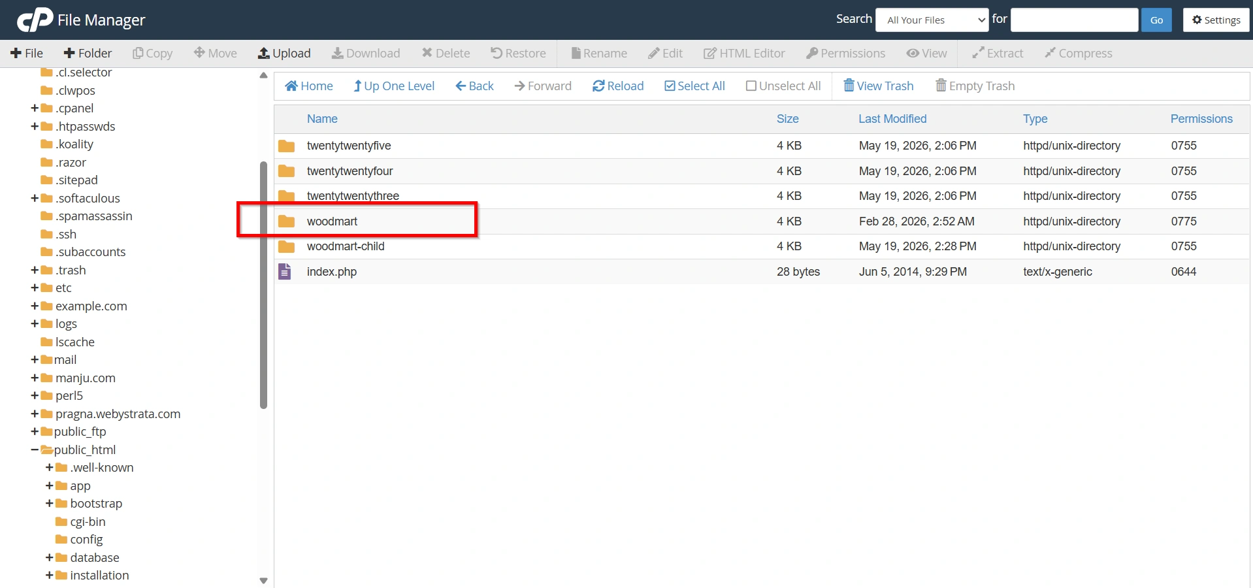1253x588 pixels.
Task: Expand the .trash tree folder
Action: pos(35,270)
